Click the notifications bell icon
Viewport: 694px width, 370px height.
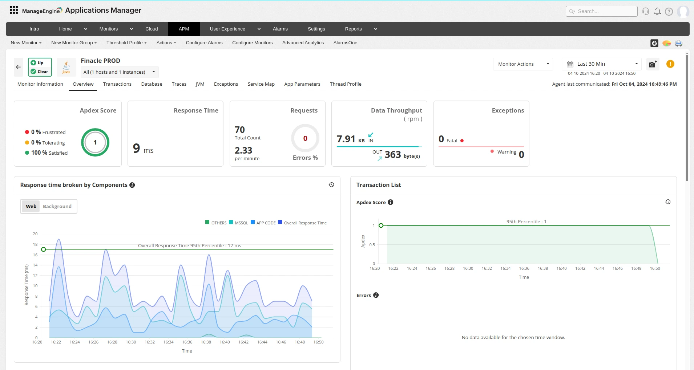pos(657,11)
